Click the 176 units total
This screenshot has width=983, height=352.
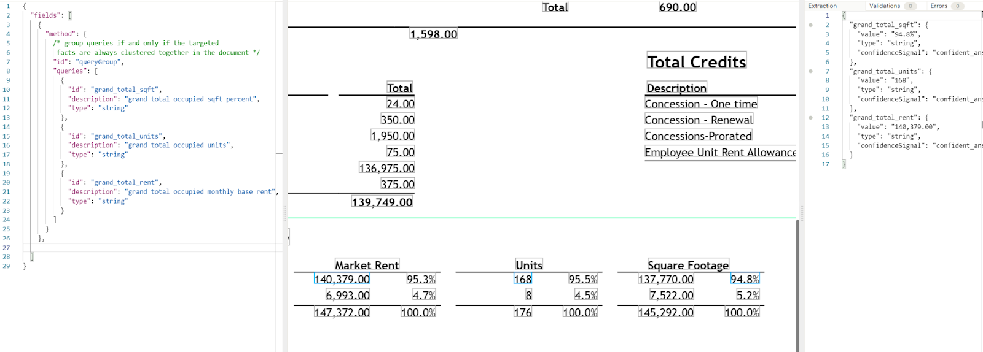[523, 313]
